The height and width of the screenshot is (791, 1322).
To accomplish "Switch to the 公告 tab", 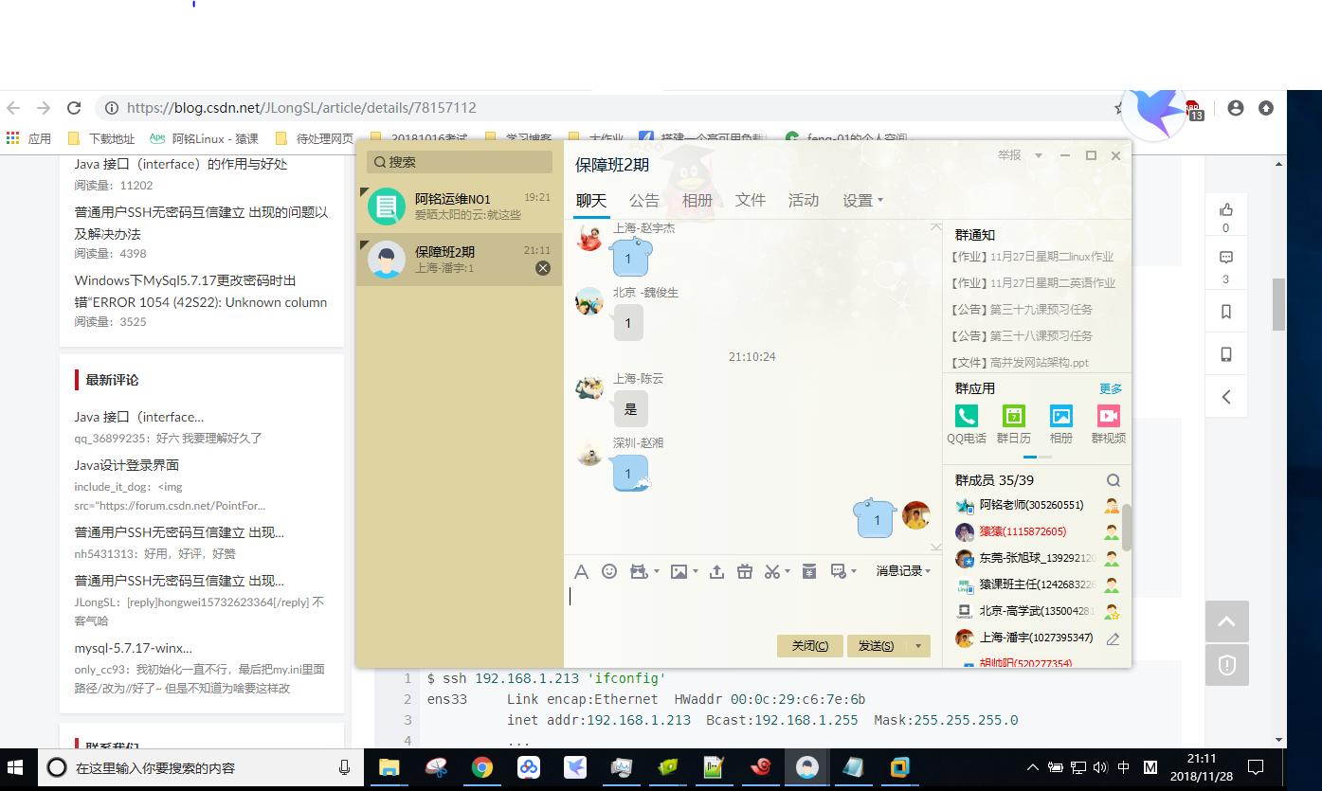I will [644, 201].
